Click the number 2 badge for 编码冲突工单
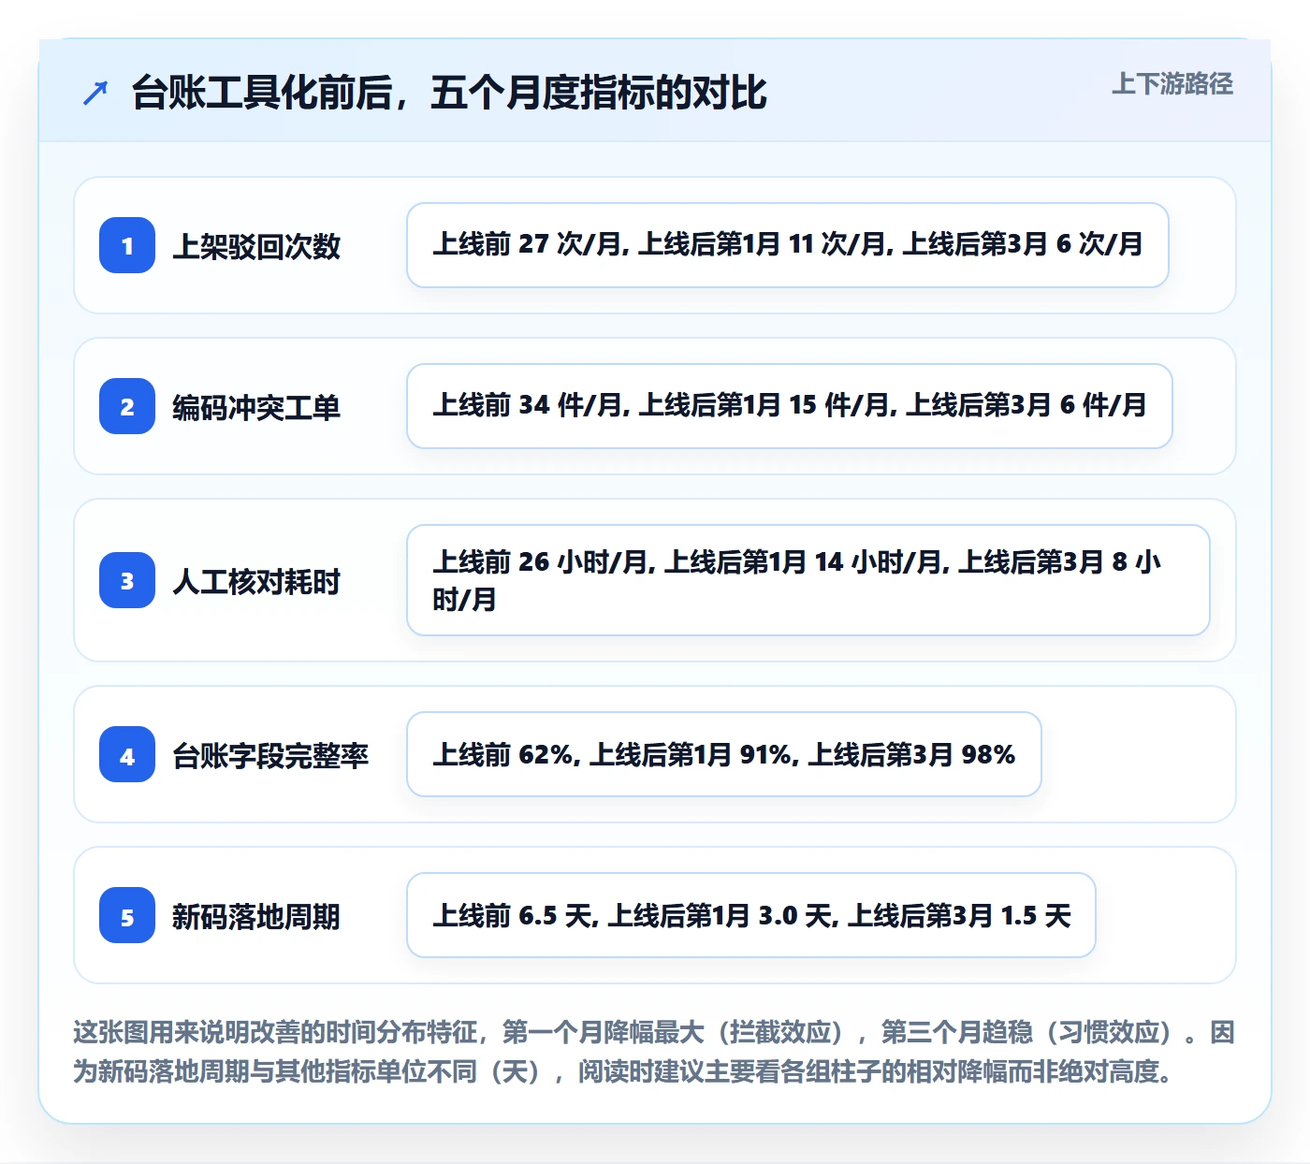This screenshot has width=1310, height=1164. pyautogui.click(x=127, y=406)
